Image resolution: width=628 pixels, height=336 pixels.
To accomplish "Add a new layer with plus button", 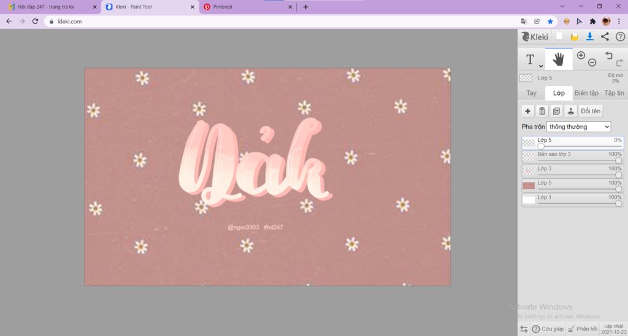I will (x=527, y=111).
